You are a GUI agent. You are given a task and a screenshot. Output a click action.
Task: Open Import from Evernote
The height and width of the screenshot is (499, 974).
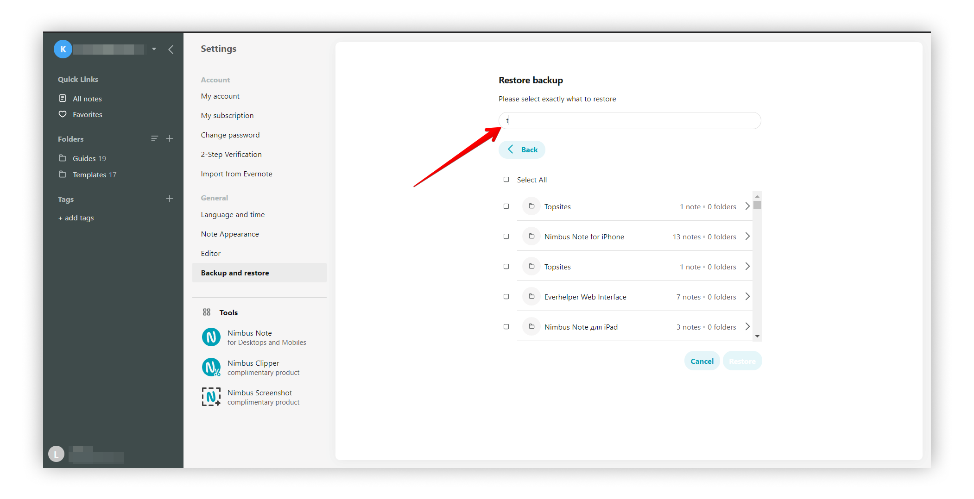[x=236, y=174]
